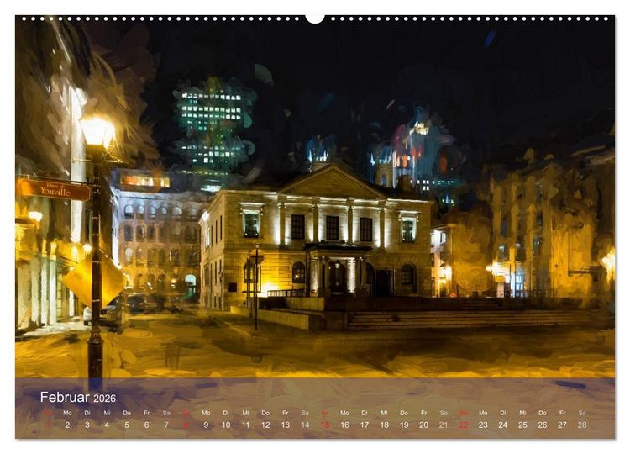The height and width of the screenshot is (454, 630).
Task: Select date 14 in the calendar row
Action: pos(305,425)
